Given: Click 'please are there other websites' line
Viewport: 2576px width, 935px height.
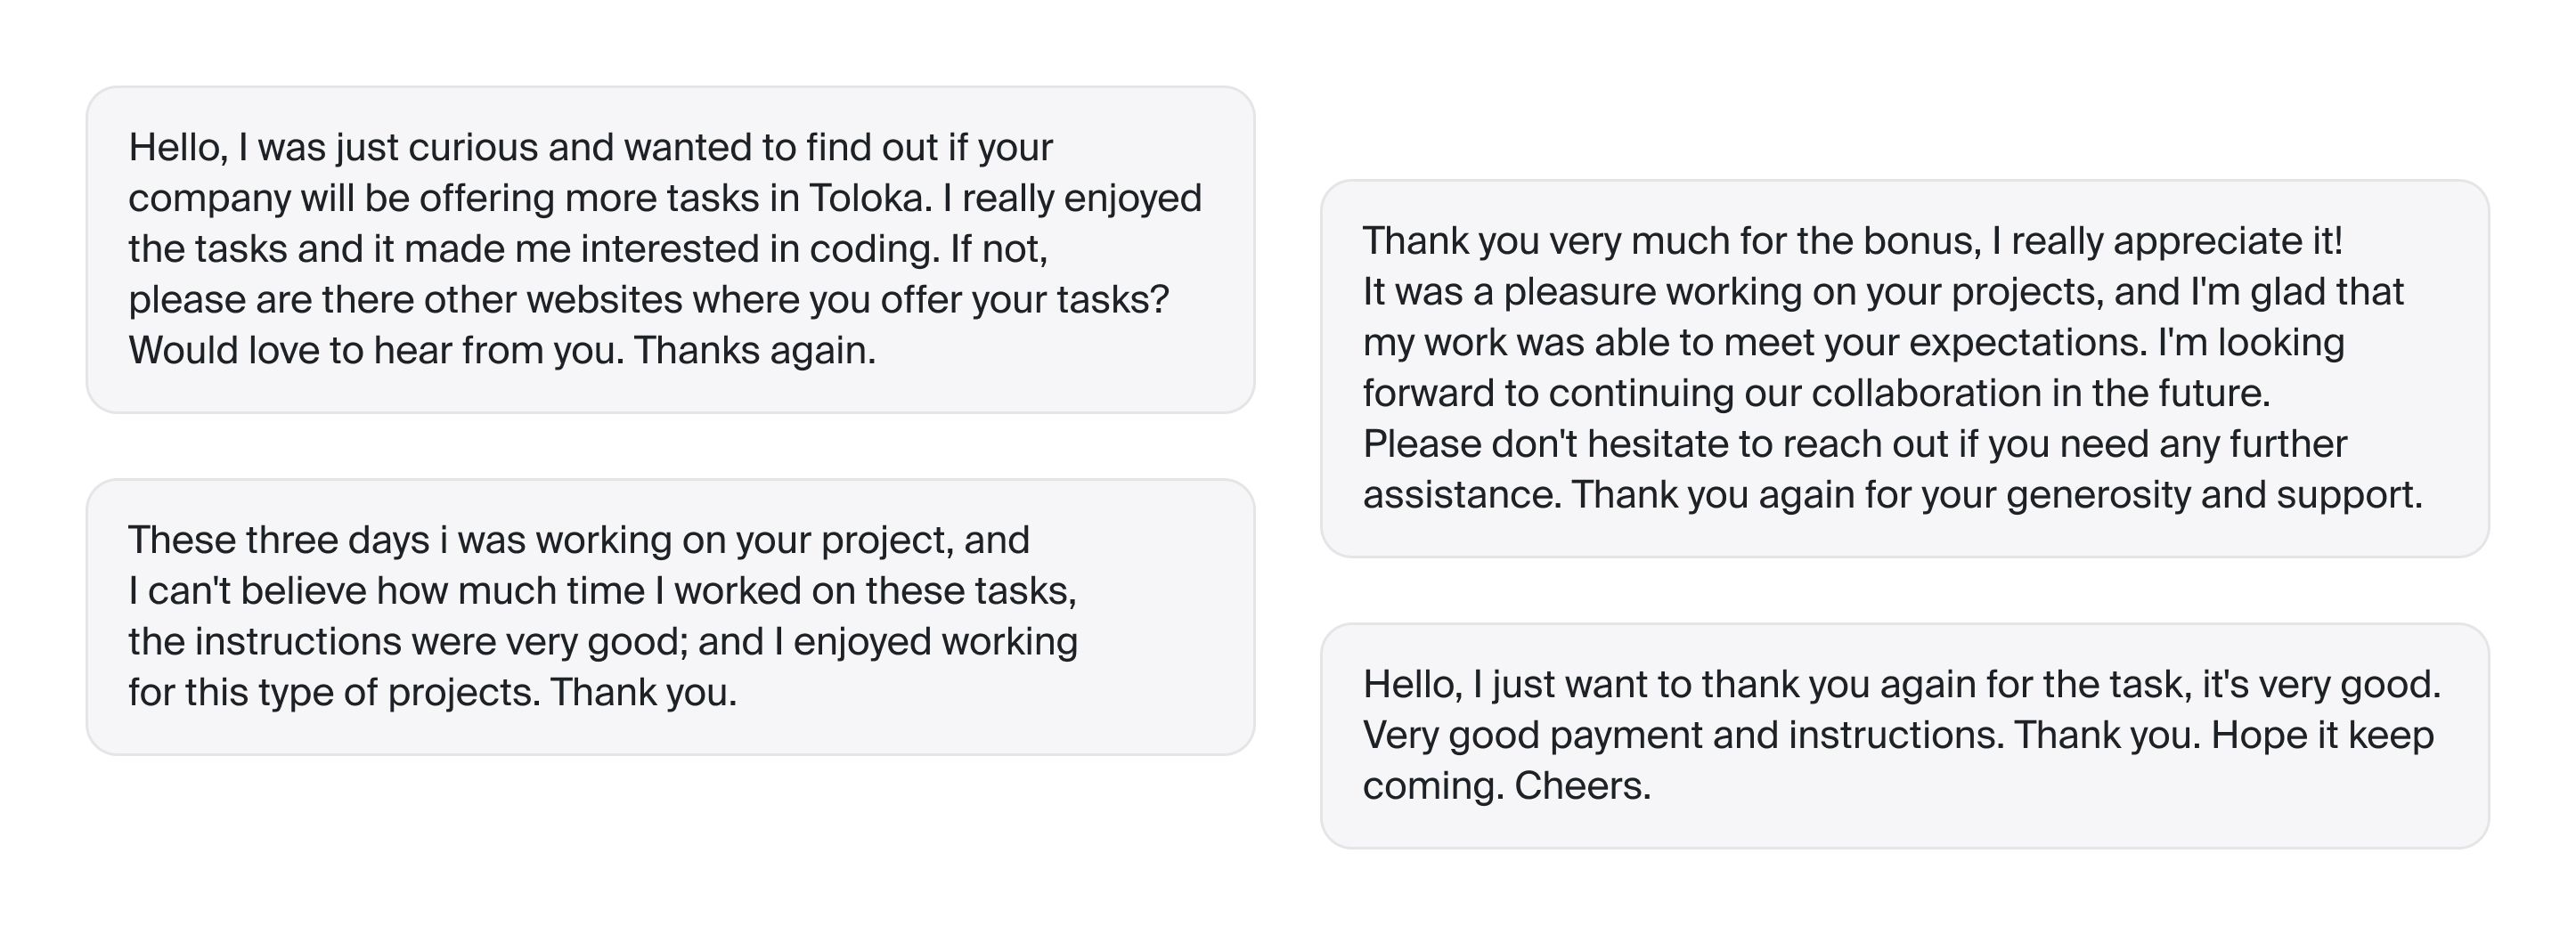Looking at the screenshot, I should [648, 300].
